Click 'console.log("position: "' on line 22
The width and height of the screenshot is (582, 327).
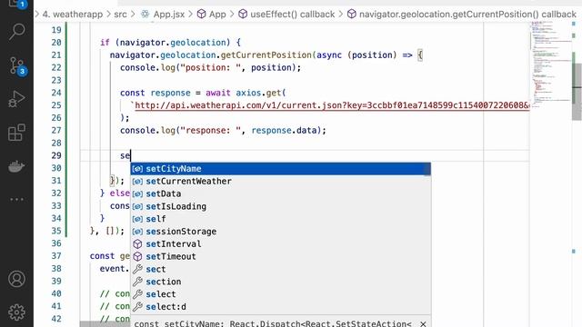coord(180,68)
